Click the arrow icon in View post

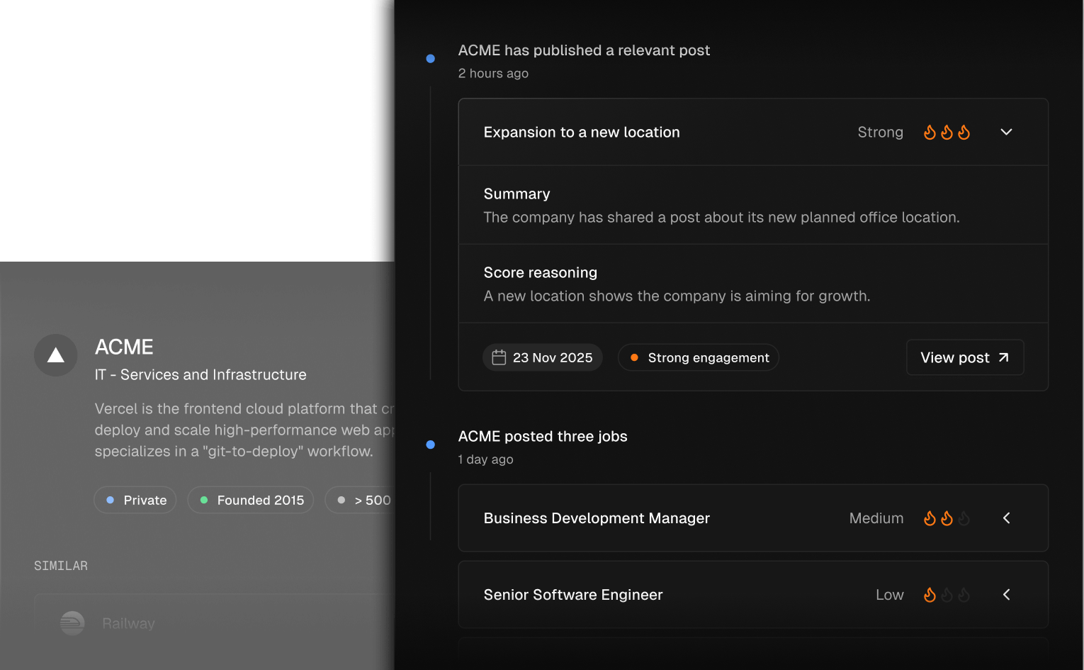[1003, 358]
